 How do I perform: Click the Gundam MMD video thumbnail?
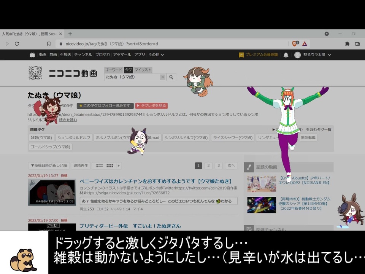(x=262, y=205)
